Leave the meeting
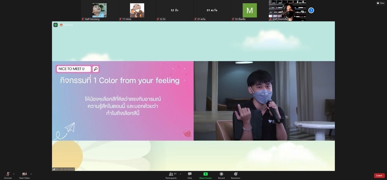Screen dimensions: 387x180 (x=379, y=176)
